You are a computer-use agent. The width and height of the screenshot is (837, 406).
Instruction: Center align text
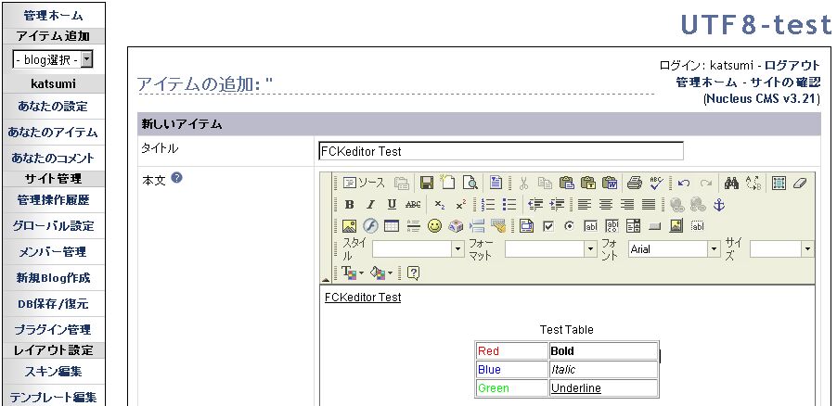point(605,205)
